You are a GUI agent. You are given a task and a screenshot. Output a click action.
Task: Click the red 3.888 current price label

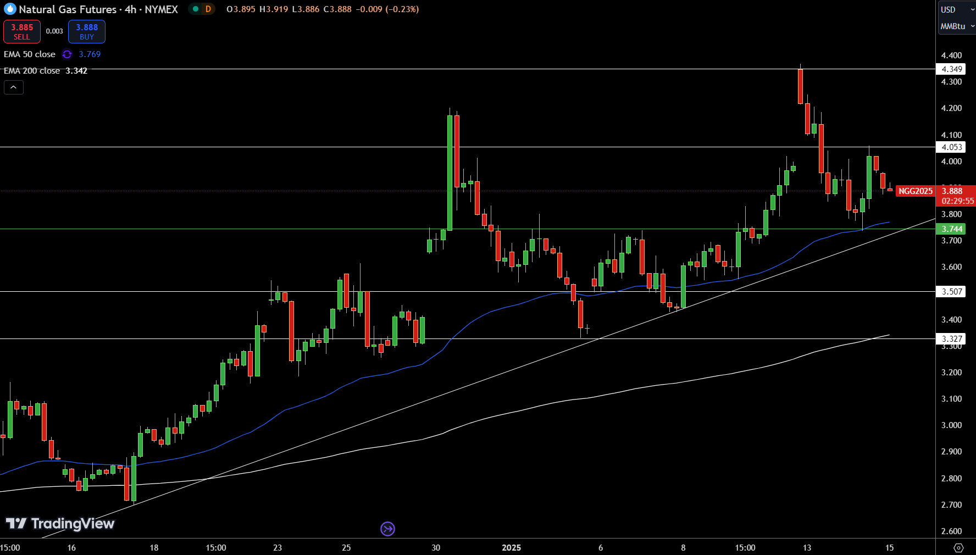point(955,196)
